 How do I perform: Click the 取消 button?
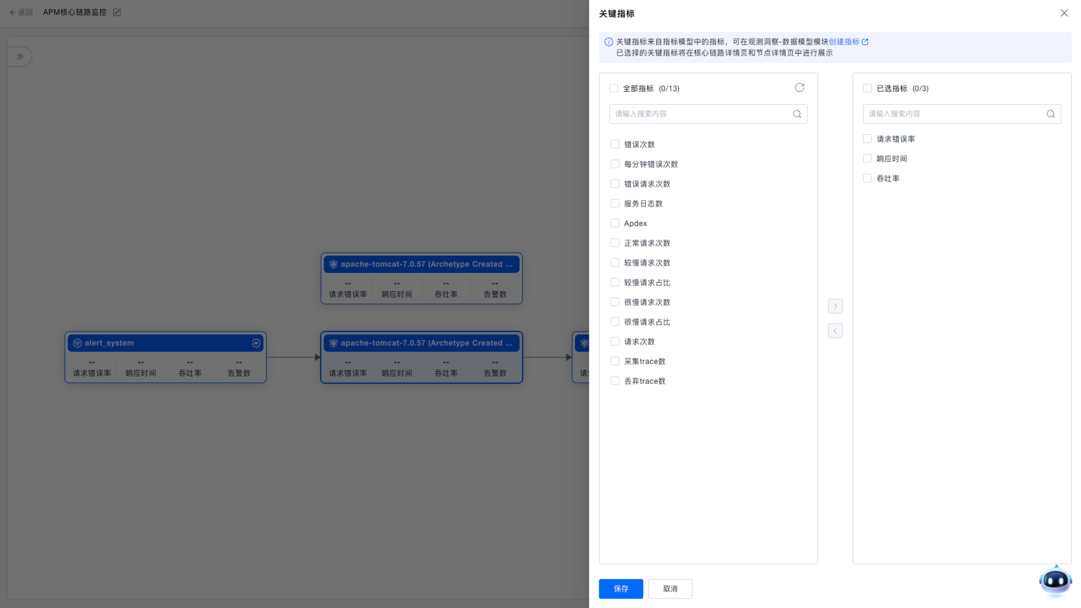[670, 589]
